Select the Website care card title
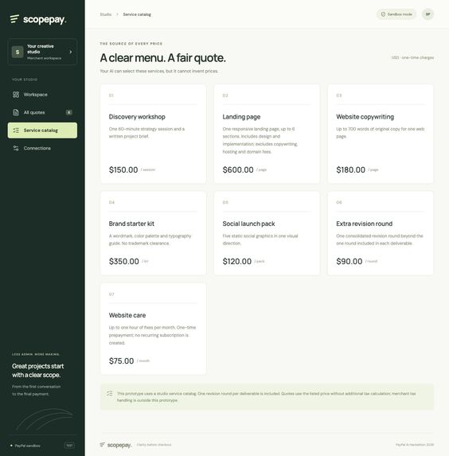 [127, 315]
